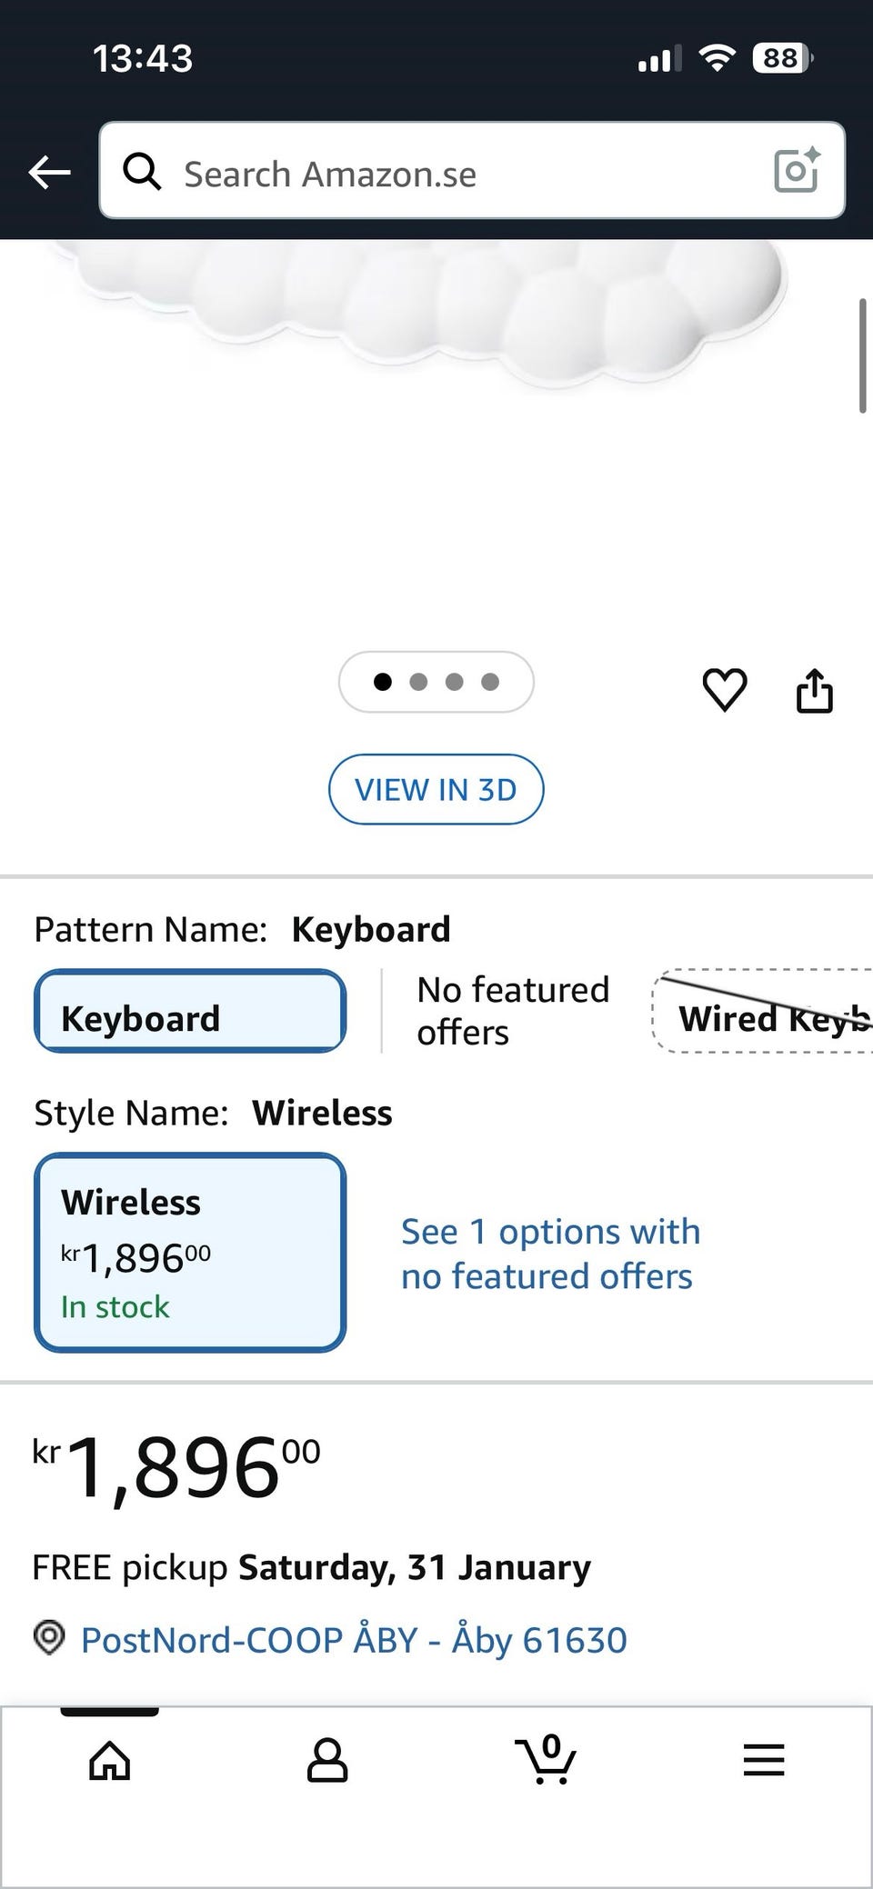Go to Home tab icon
873x1889 pixels.
point(109,1760)
